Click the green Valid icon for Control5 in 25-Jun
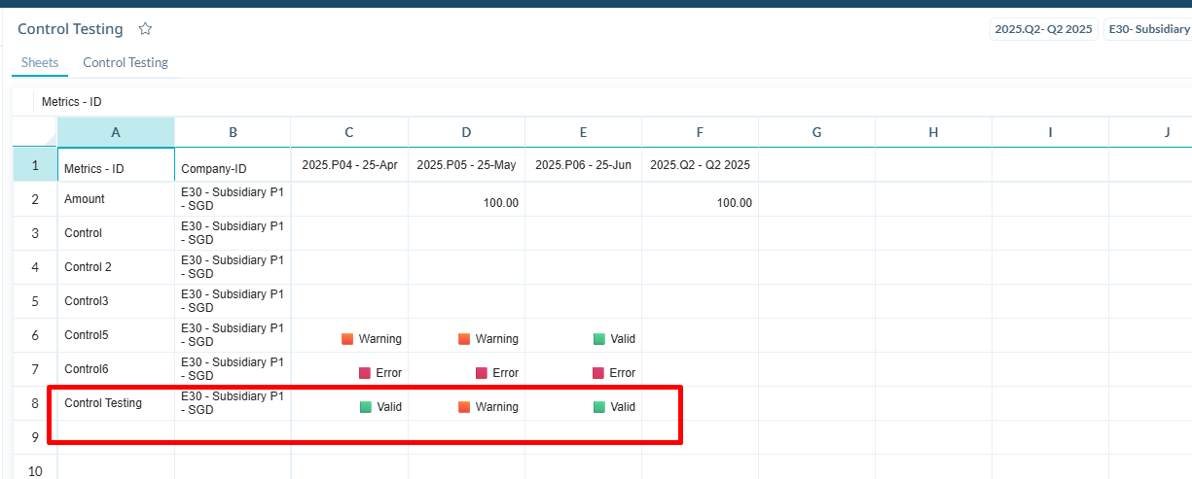Screen dimensions: 1192x479 [x=599, y=339]
